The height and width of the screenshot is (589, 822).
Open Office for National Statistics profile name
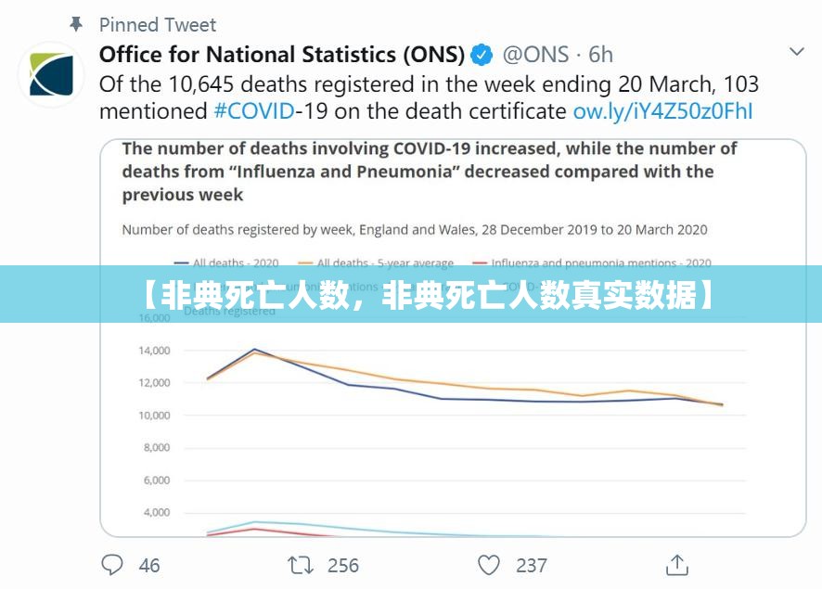click(281, 55)
